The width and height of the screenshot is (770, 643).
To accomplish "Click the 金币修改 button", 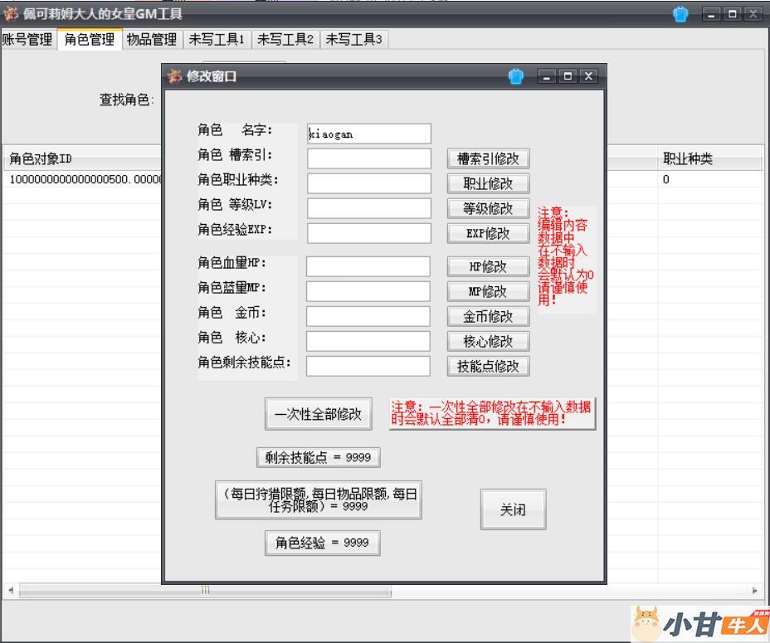I will coord(489,316).
